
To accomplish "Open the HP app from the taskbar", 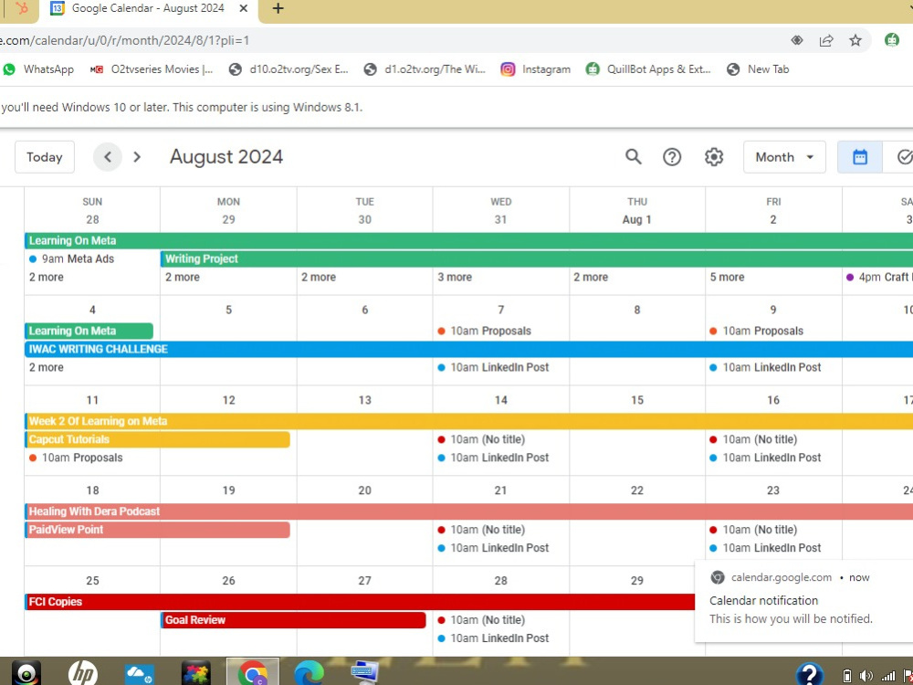I will (x=83, y=673).
